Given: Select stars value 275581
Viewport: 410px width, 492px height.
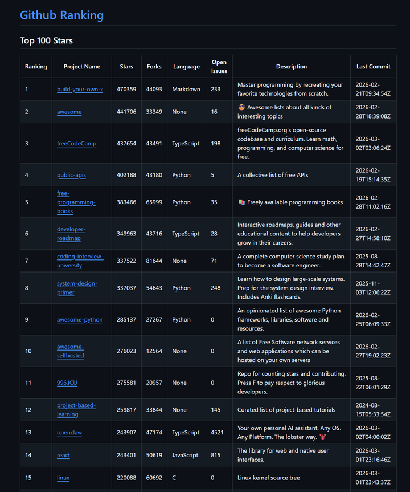Looking at the screenshot, I should (x=126, y=383).
